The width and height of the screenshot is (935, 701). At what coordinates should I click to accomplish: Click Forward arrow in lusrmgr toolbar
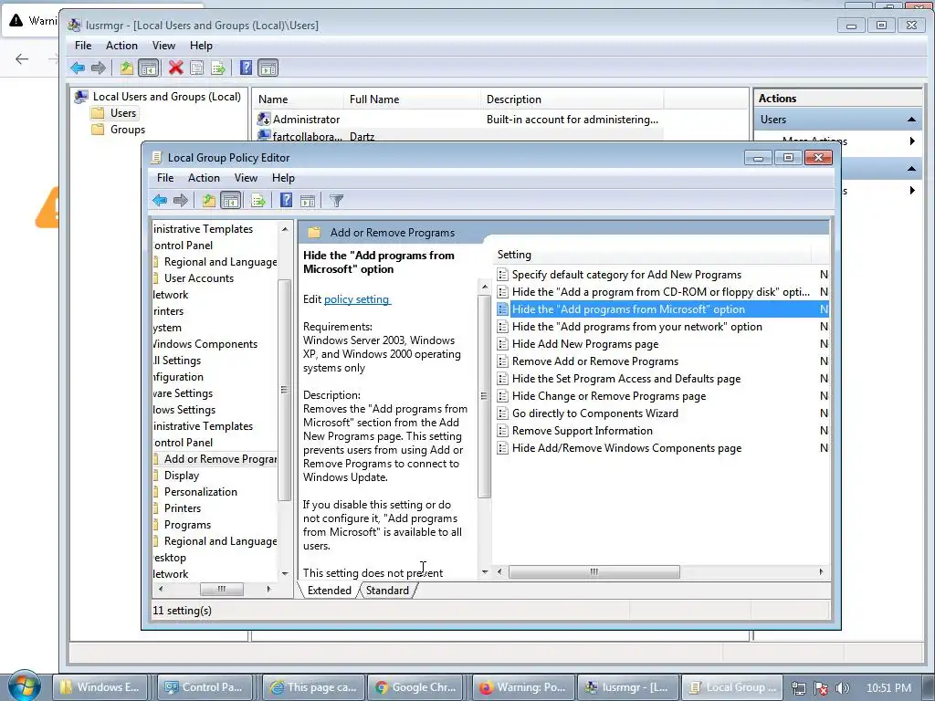(99, 68)
